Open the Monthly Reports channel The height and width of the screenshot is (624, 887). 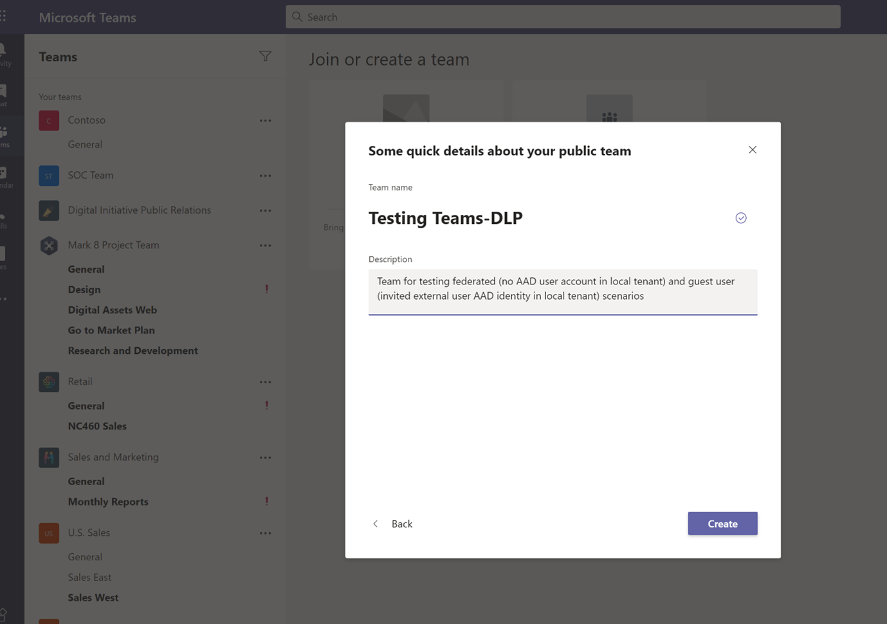108,502
